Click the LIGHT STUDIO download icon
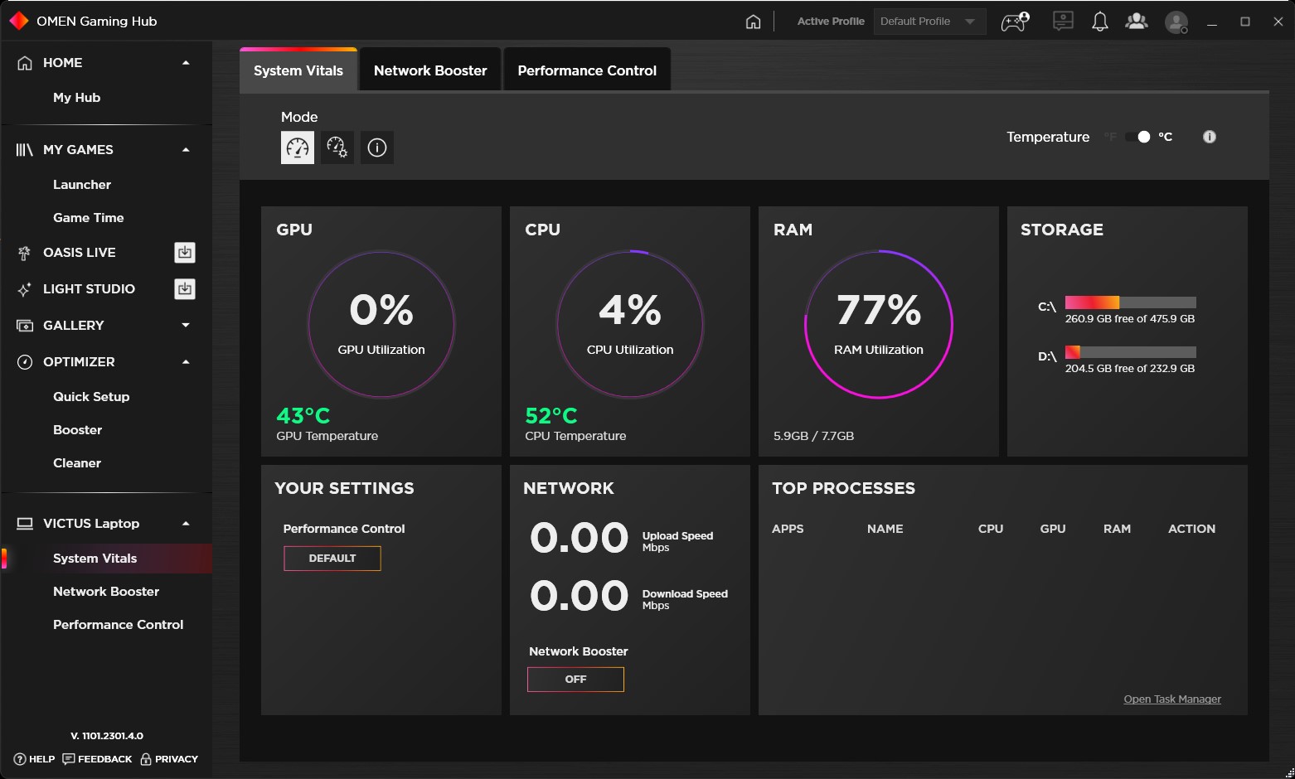 tap(185, 288)
